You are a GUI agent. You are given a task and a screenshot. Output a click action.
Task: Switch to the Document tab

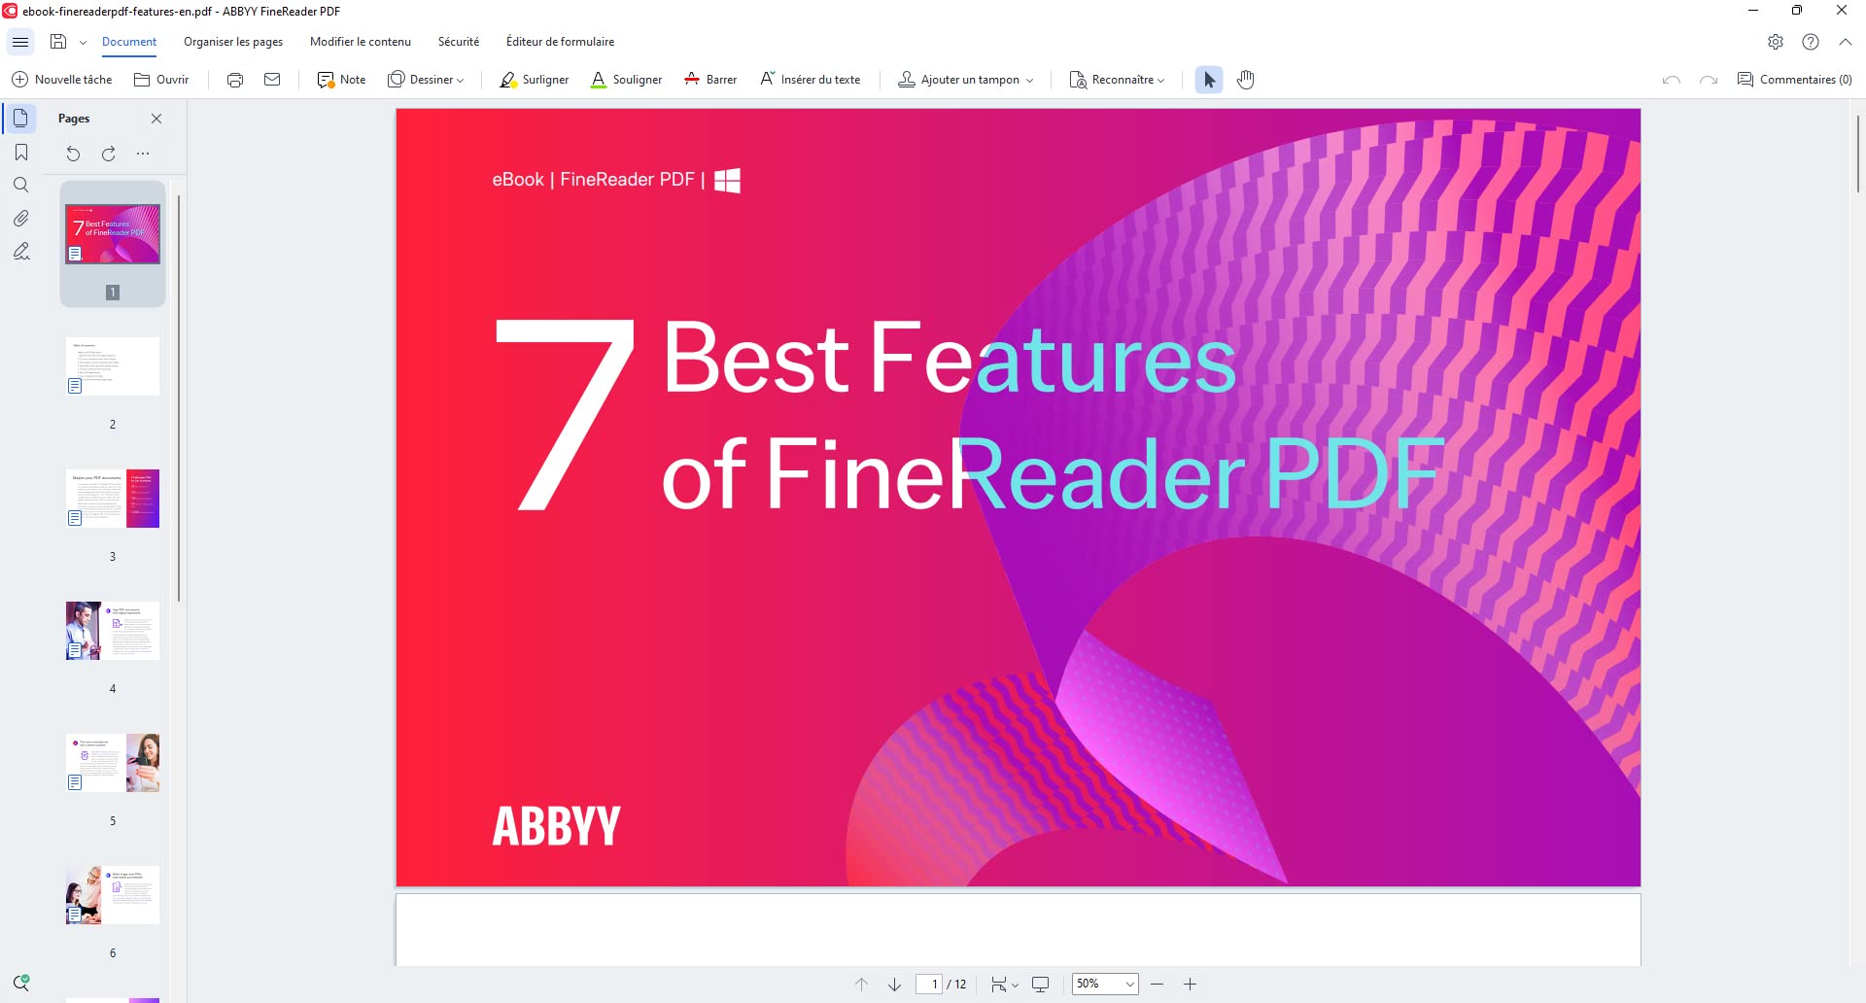click(x=129, y=42)
